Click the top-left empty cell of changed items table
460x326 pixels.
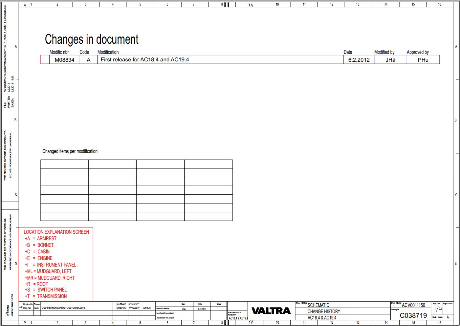coord(65,164)
